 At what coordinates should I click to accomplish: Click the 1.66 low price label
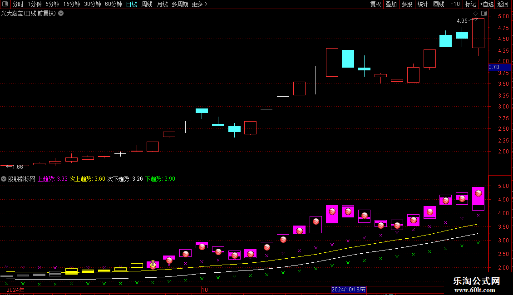18,167
